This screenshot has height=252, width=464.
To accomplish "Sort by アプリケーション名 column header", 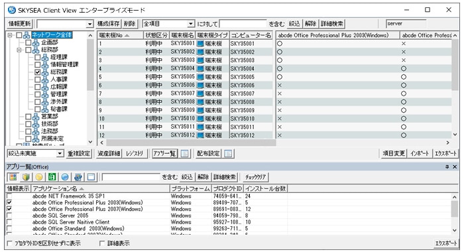I will point(101,188).
